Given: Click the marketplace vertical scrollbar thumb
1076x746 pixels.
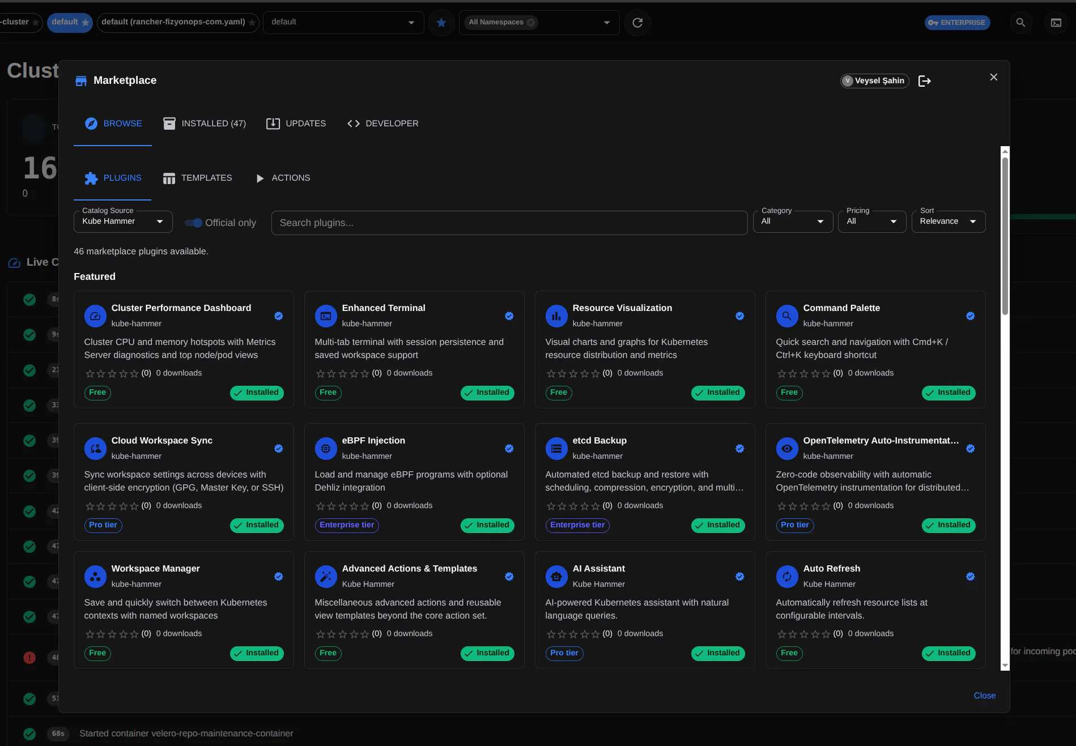Looking at the screenshot, I should pos(1005,235).
